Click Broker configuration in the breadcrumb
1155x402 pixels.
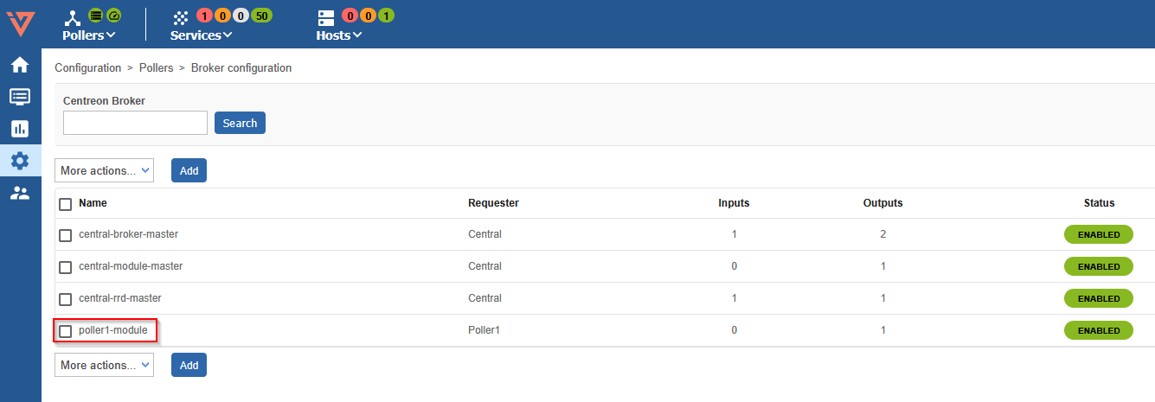241,67
